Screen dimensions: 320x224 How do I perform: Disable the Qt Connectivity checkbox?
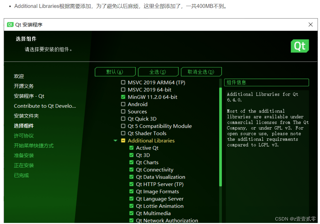(x=131, y=170)
